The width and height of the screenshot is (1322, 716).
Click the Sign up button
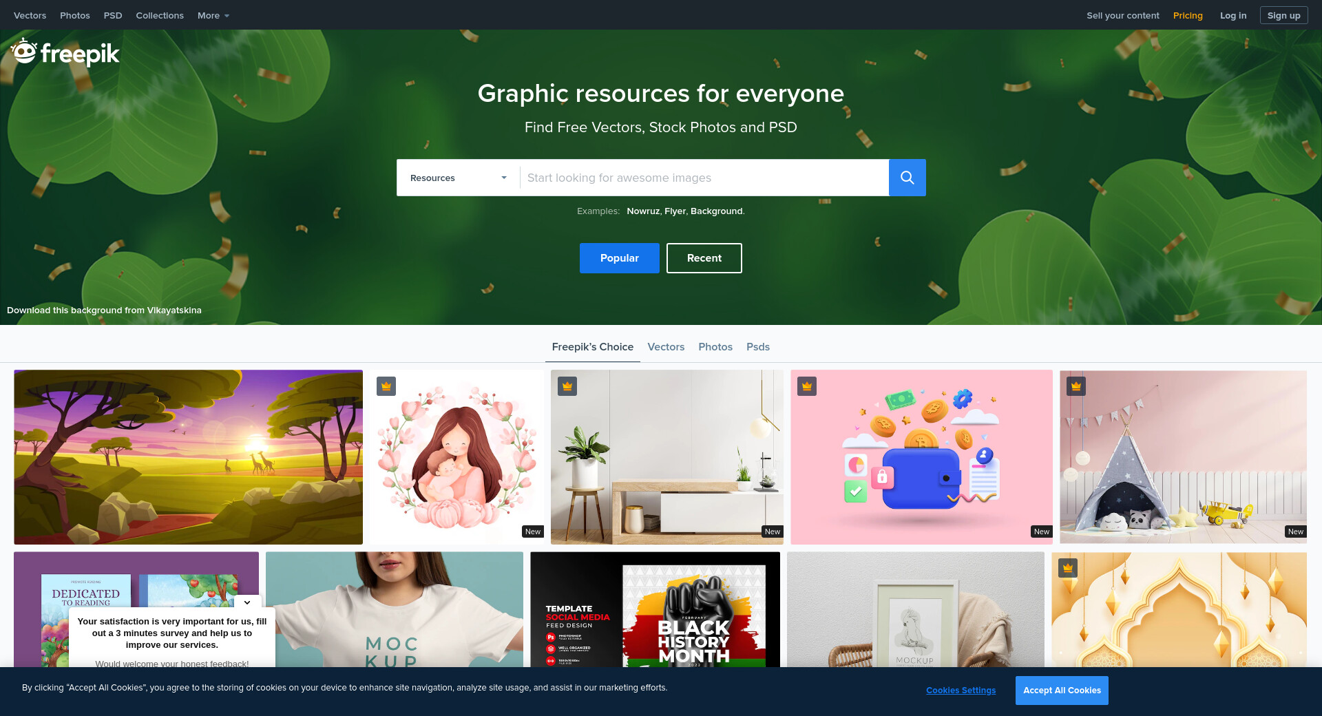pos(1283,15)
